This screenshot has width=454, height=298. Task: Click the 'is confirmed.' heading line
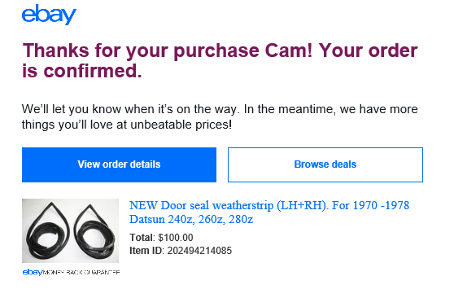tap(82, 71)
